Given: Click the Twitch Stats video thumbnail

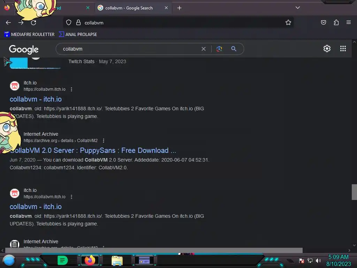Looking at the screenshot, I should click(x=35, y=63).
